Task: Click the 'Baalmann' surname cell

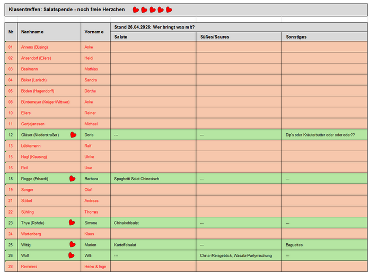Action: click(49, 69)
